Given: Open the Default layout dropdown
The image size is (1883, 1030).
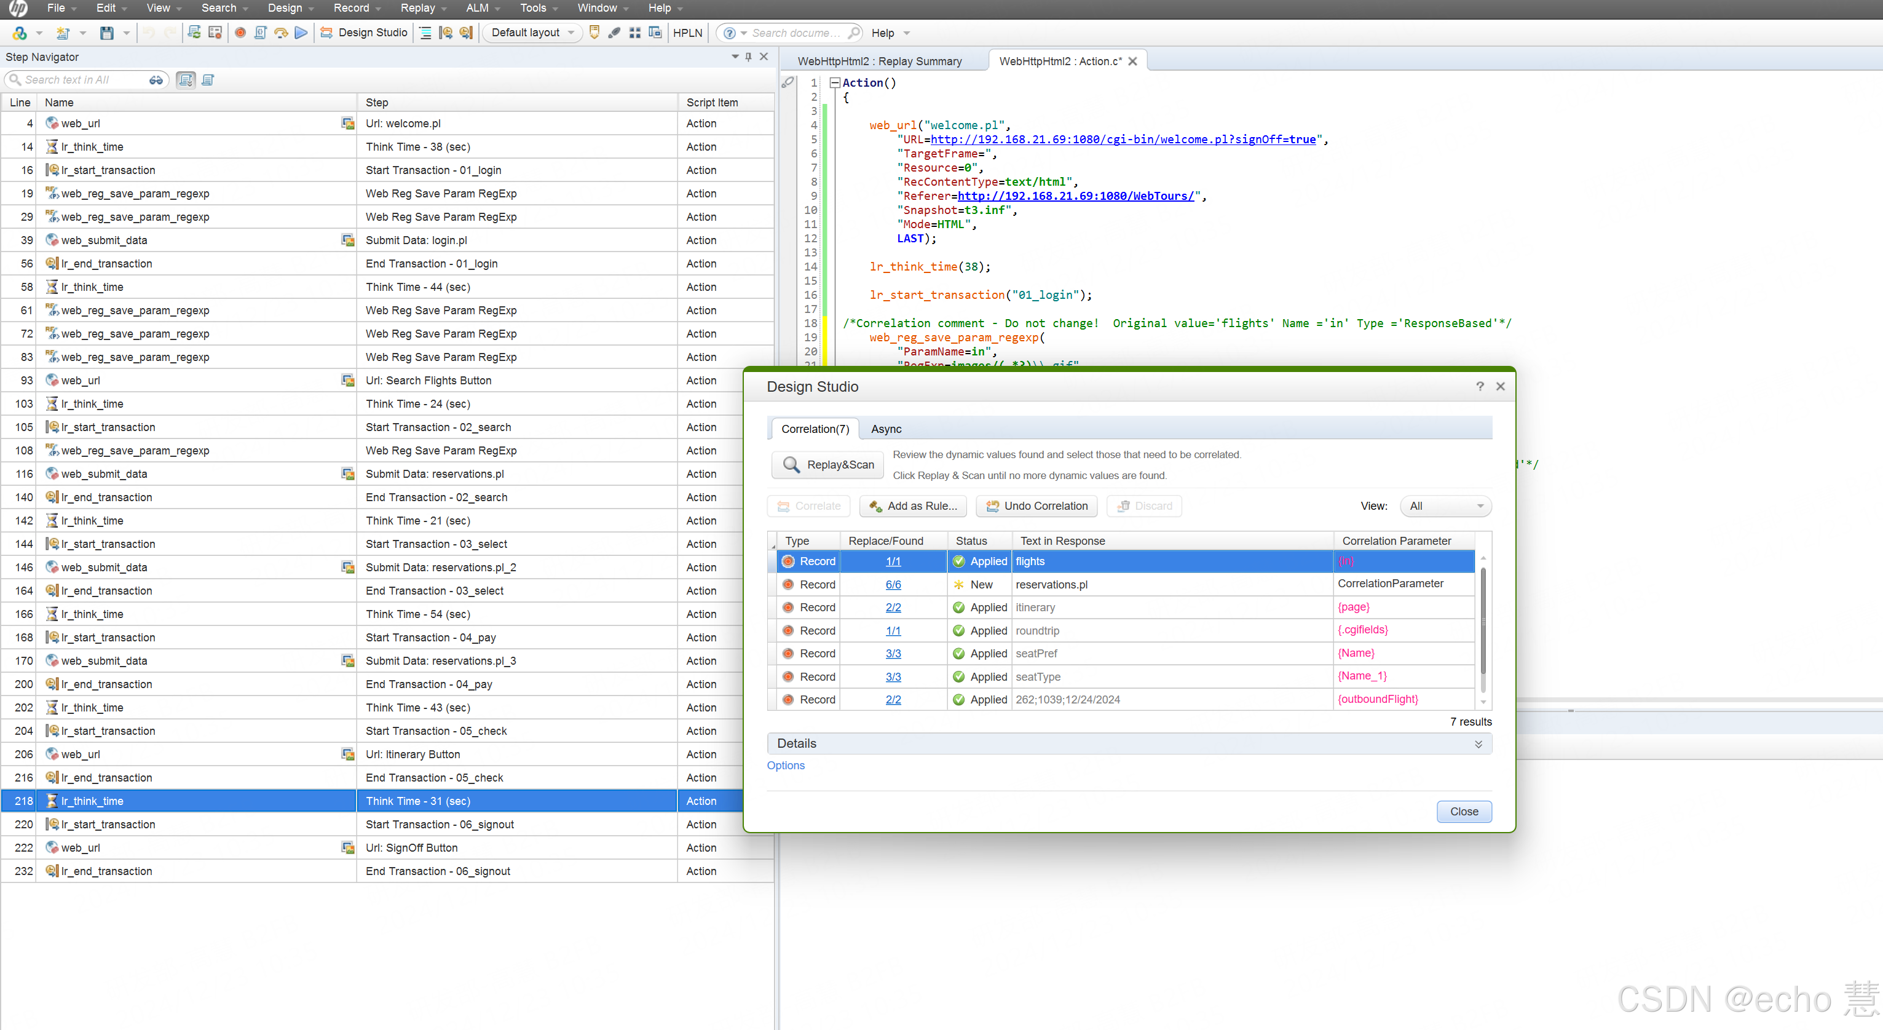Looking at the screenshot, I should [532, 32].
